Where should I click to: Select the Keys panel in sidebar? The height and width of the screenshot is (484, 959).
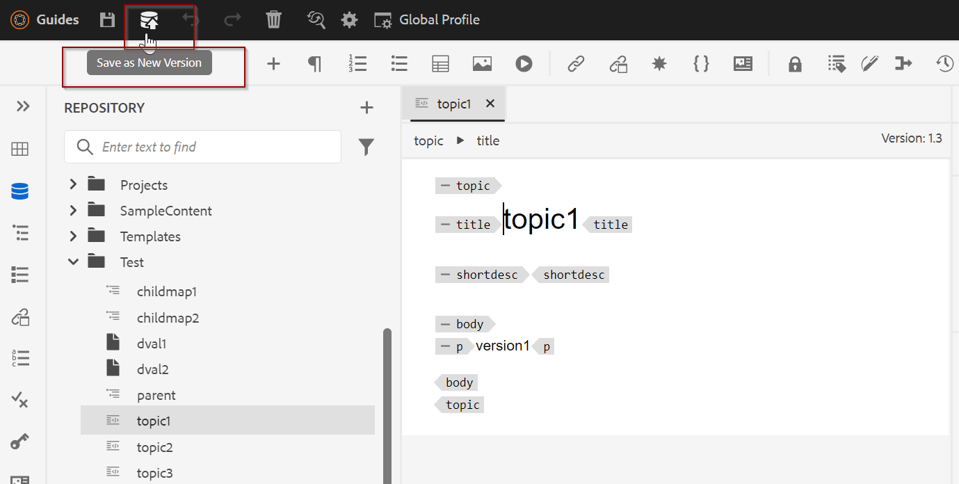click(x=19, y=441)
